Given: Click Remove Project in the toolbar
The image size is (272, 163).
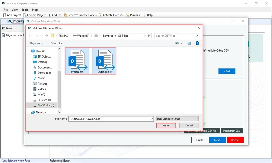Looking at the screenshot, I should click(x=34, y=15).
